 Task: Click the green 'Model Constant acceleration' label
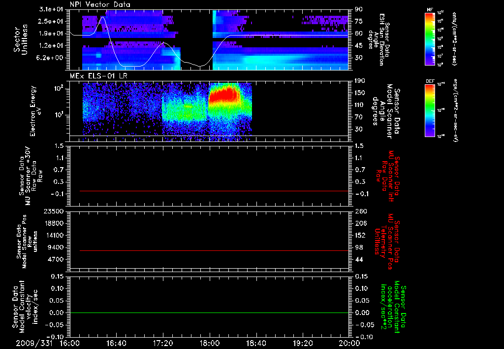click(x=393, y=307)
